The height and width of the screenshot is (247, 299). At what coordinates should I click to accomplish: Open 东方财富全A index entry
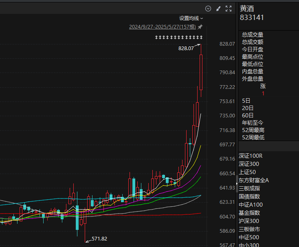point(254,180)
